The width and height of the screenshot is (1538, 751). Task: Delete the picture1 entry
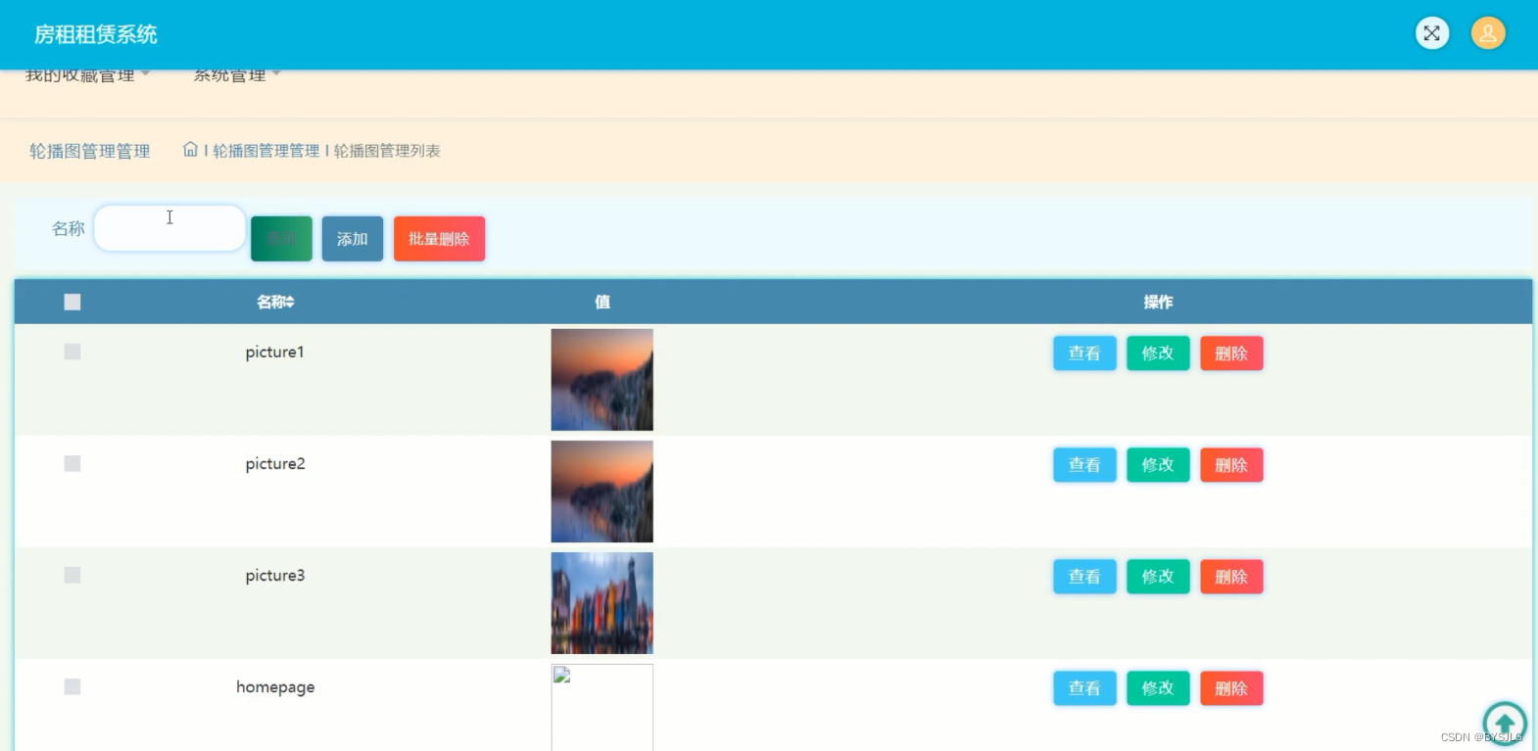tap(1231, 353)
